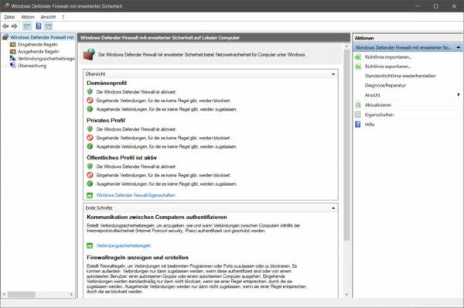This screenshot has height=308, width=464.
Task: Click Privates Profil red blocked icon
Action: [90, 138]
